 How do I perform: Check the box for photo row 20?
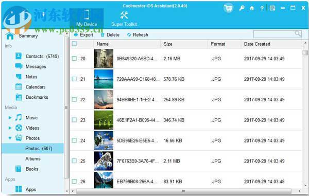[74, 59]
